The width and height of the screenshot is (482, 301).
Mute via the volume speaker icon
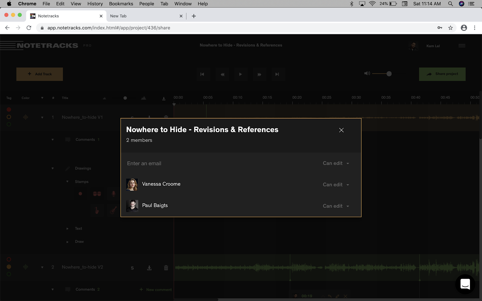(x=367, y=73)
